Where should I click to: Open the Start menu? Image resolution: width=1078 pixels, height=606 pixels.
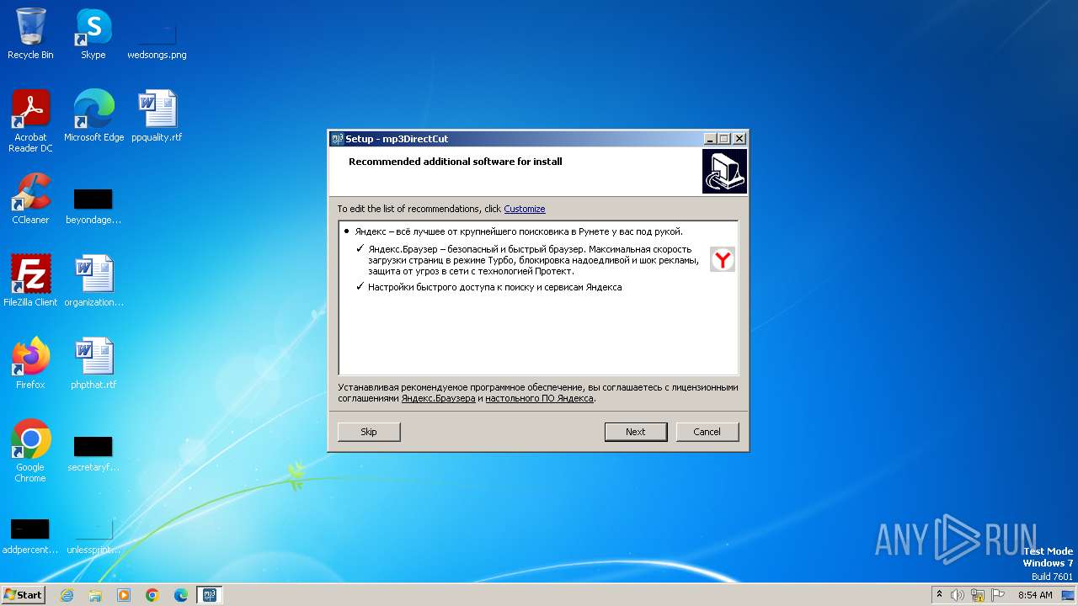click(24, 595)
